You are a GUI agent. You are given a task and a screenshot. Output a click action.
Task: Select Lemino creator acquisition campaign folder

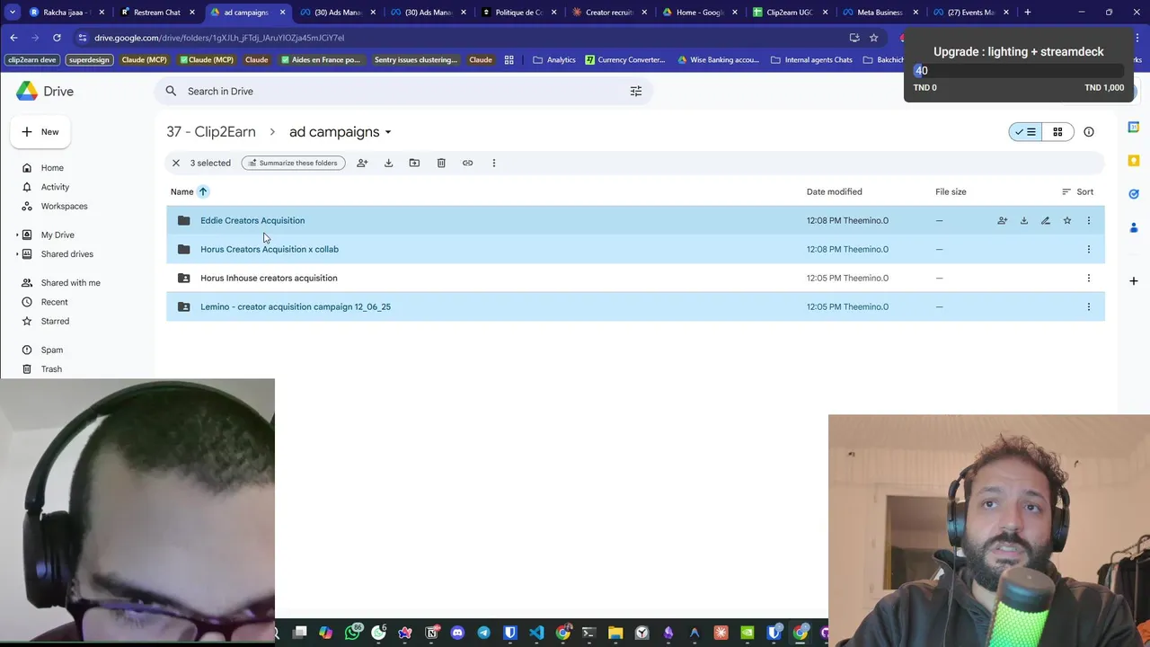click(x=635, y=306)
